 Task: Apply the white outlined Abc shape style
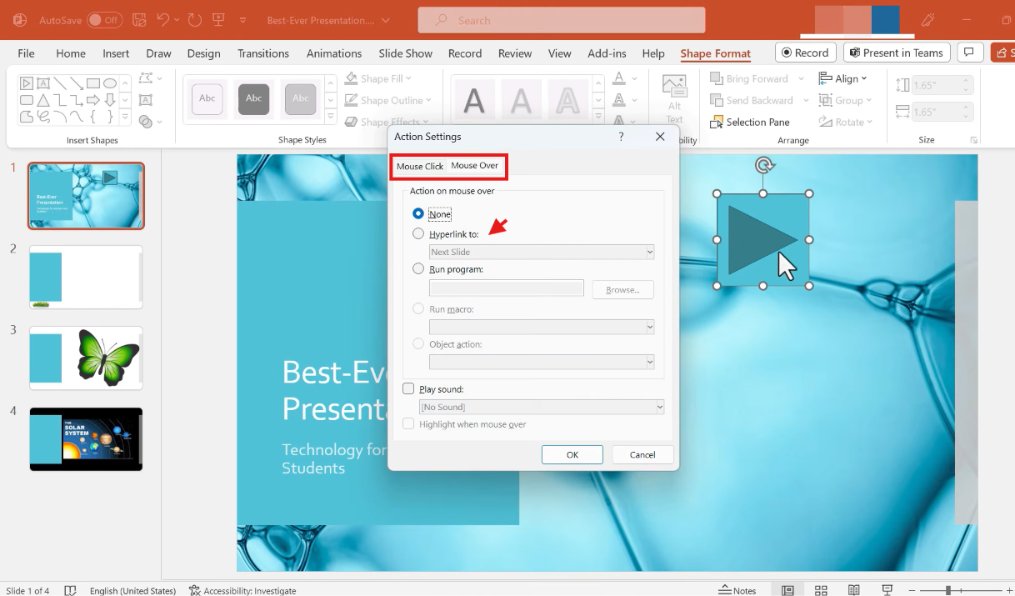[x=207, y=99]
